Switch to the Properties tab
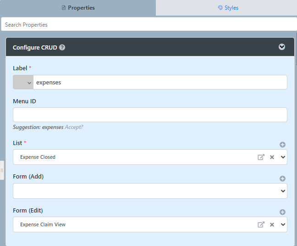This screenshot has width=297, height=246. (x=78, y=8)
